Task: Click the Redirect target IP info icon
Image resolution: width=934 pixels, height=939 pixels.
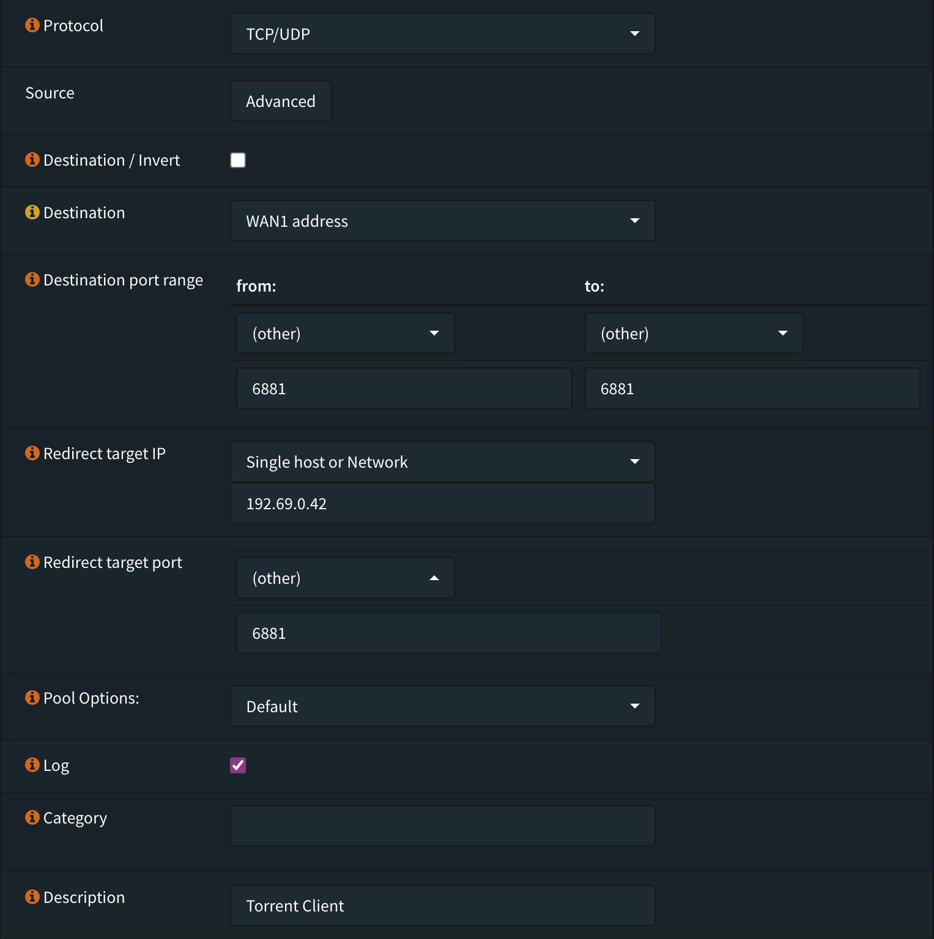Action: (x=32, y=453)
